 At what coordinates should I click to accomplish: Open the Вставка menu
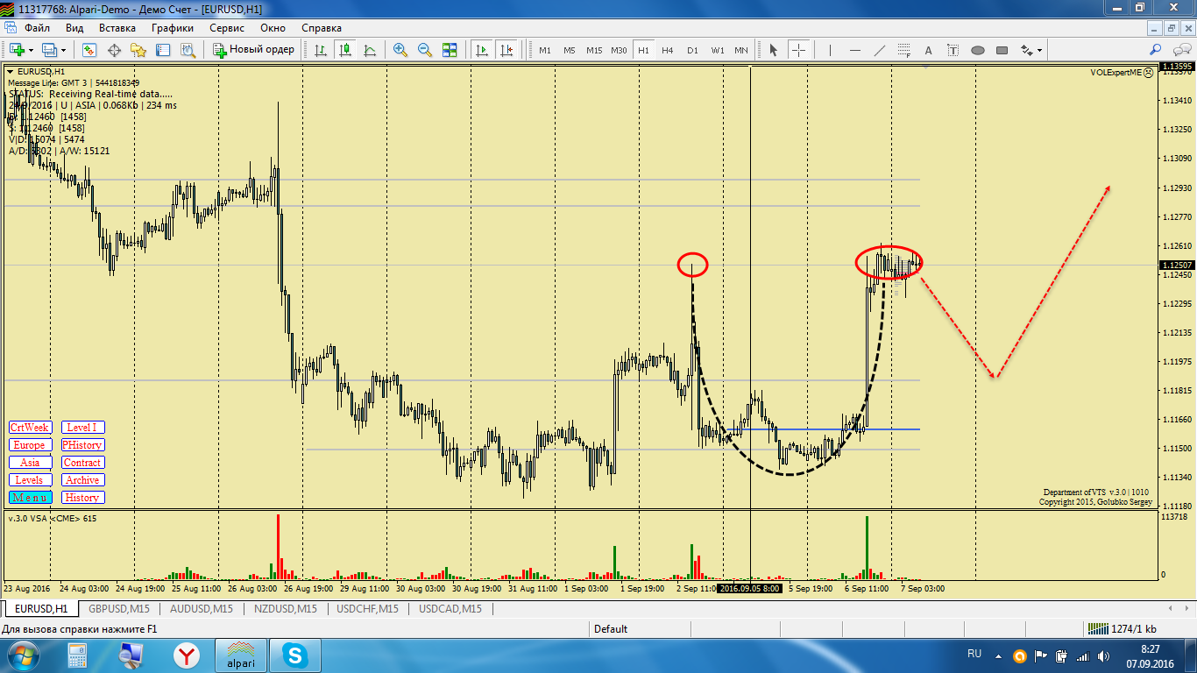click(117, 27)
